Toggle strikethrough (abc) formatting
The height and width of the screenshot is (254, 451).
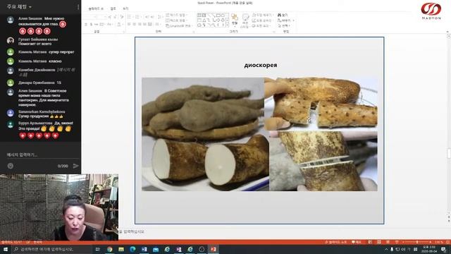click(x=96, y=25)
